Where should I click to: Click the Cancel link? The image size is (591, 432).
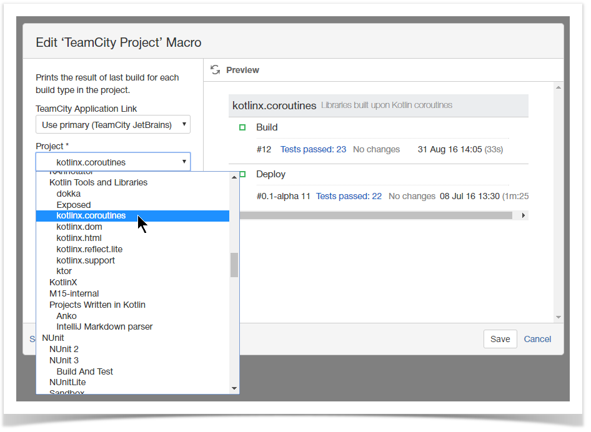click(537, 339)
